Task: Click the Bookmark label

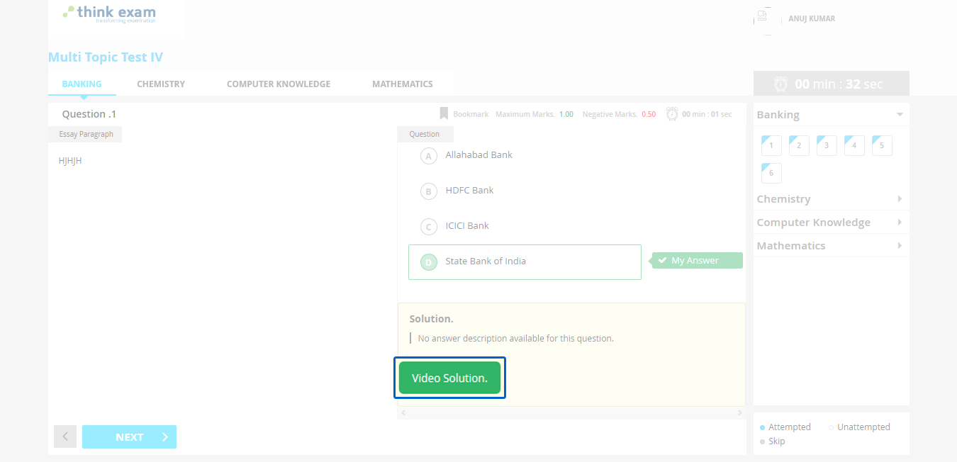Action: click(471, 114)
